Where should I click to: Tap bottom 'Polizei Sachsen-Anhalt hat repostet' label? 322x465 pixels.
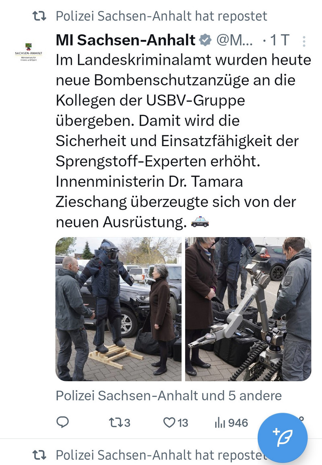161,455
